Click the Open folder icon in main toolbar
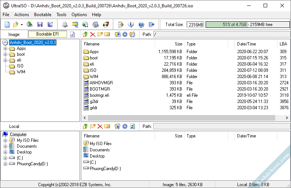This screenshot has height=188, width=291. click(16, 25)
